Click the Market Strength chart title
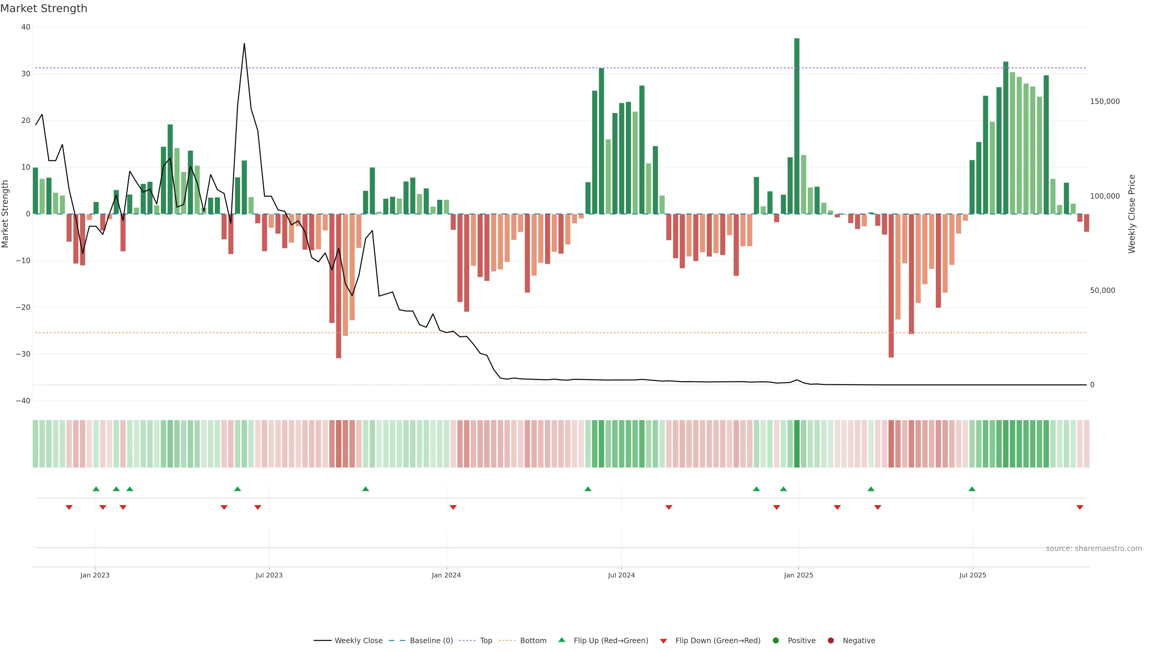The image size is (1157, 651). coord(44,8)
